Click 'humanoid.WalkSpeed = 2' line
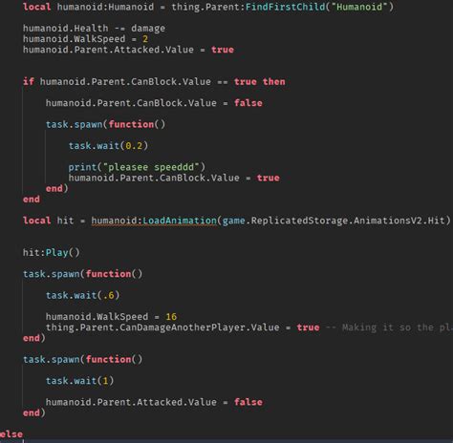This screenshot has height=443, width=453. click(x=85, y=39)
